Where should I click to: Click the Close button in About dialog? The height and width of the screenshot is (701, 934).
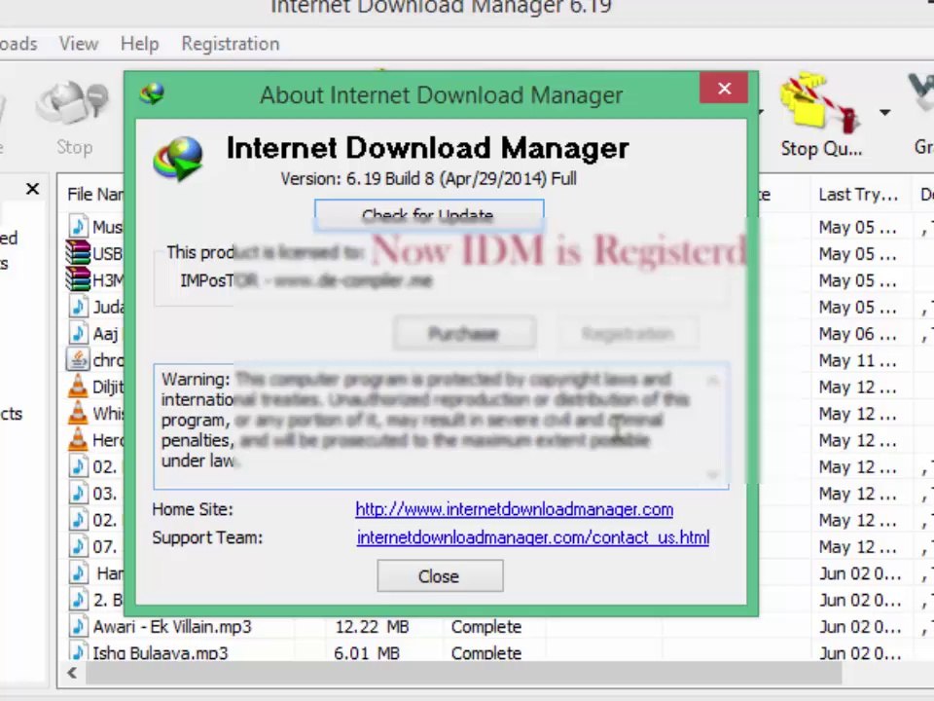click(440, 575)
